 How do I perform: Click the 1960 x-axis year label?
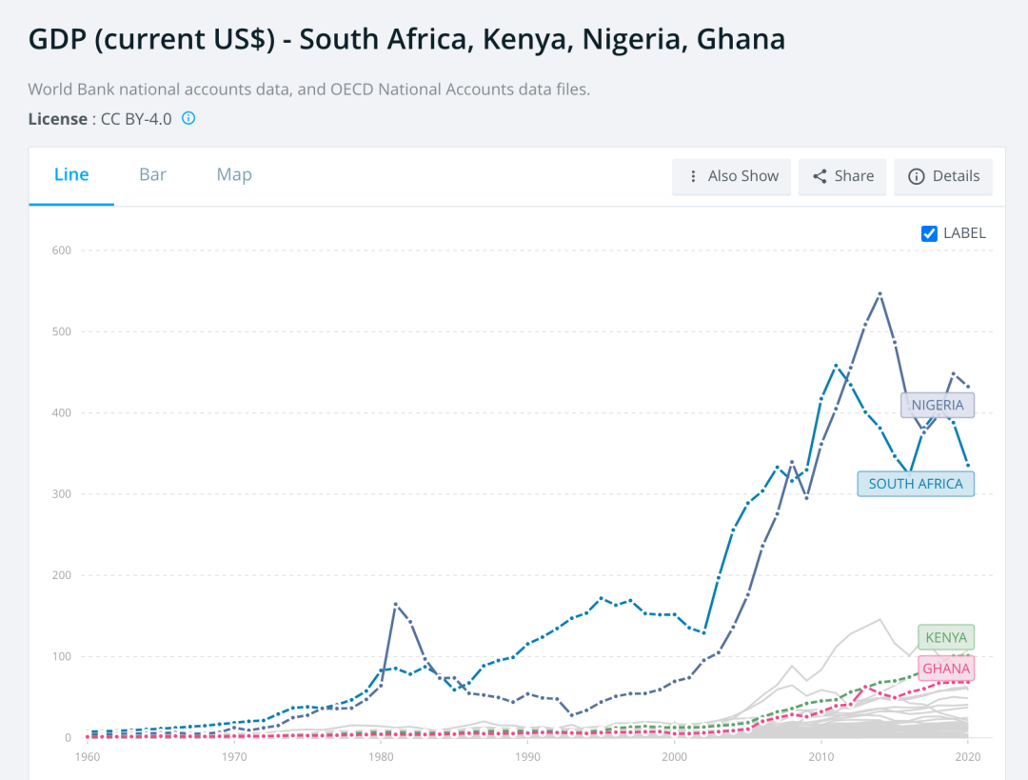coord(86,757)
